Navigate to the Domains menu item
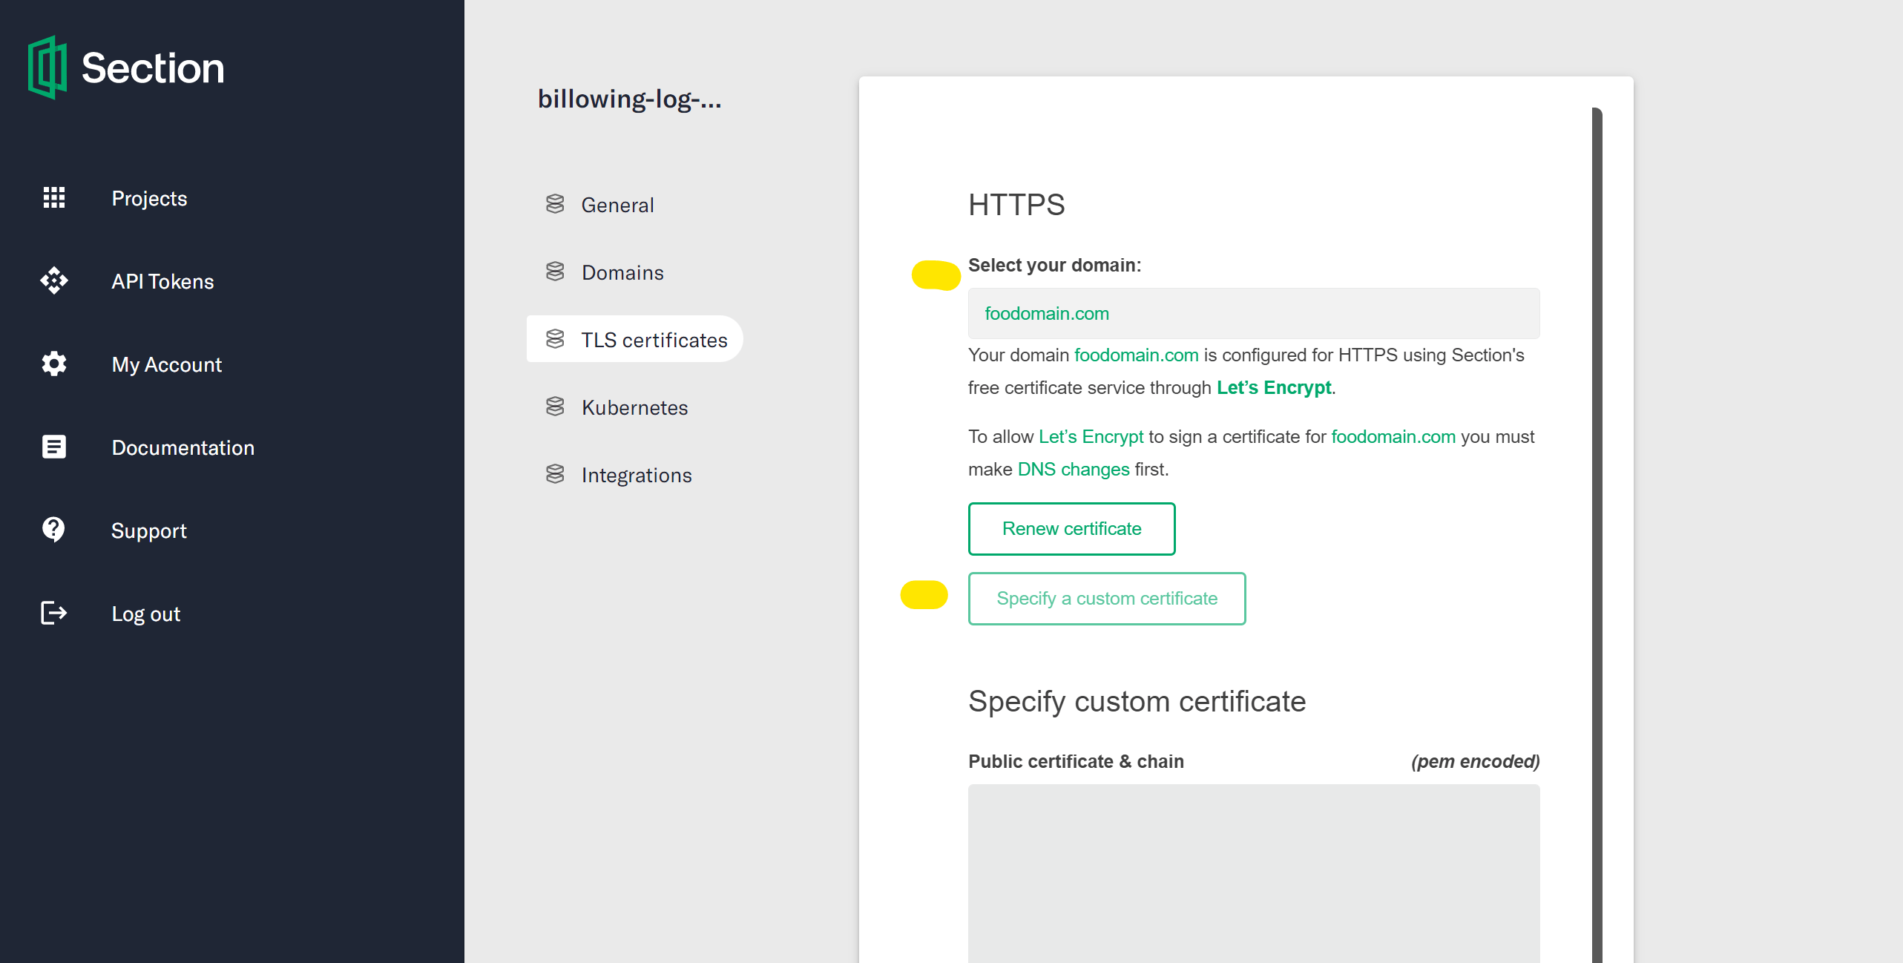1903x963 pixels. [x=624, y=273]
